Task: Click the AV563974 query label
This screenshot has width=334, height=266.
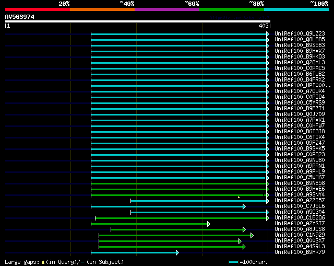Action: (20, 17)
